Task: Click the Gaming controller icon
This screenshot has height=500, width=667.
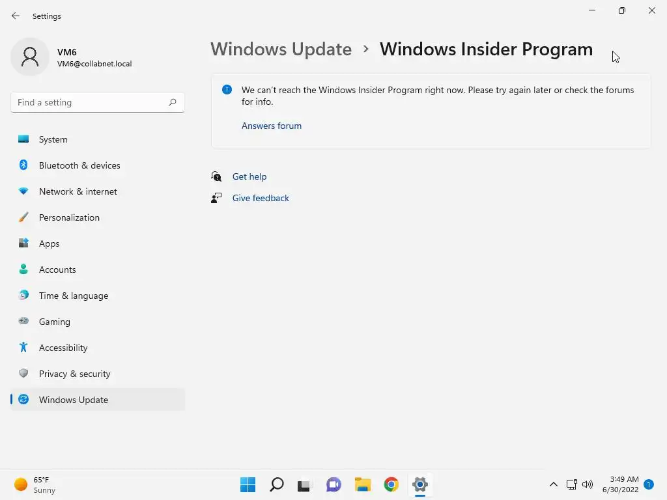Action: pyautogui.click(x=23, y=321)
